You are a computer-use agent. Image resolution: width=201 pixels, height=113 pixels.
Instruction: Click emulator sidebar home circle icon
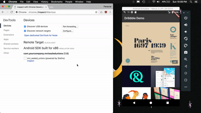[x=186, y=73]
